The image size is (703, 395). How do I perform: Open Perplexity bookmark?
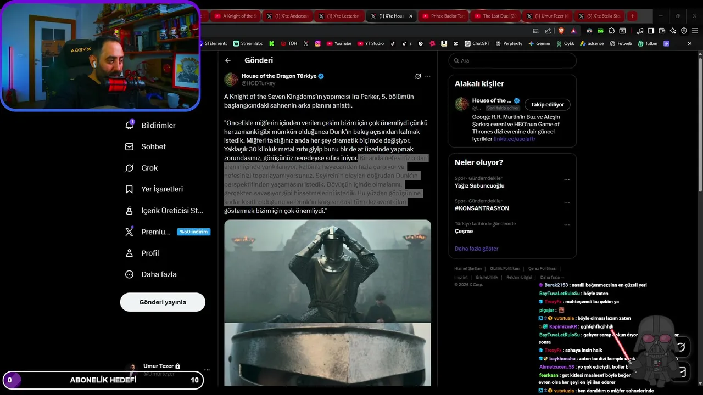(509, 43)
